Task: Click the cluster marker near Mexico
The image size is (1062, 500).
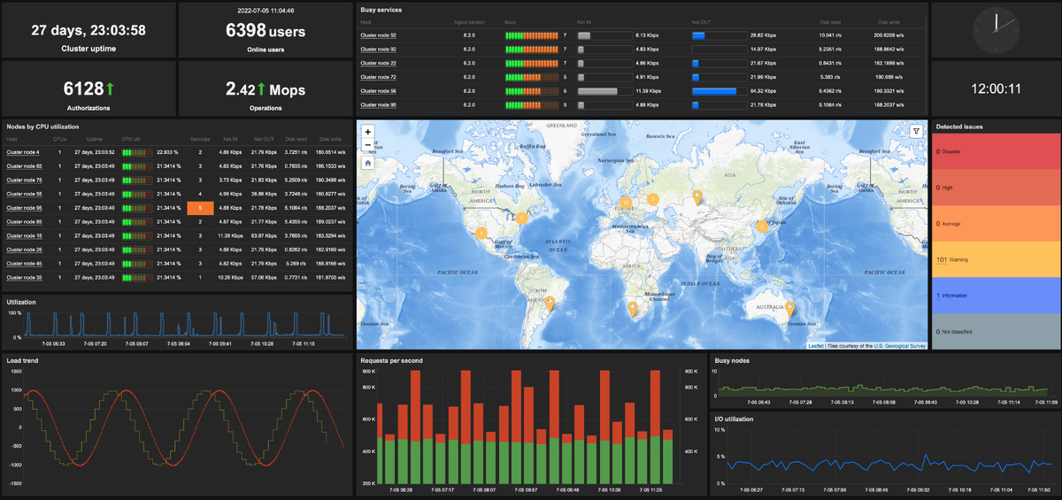Action: click(481, 234)
